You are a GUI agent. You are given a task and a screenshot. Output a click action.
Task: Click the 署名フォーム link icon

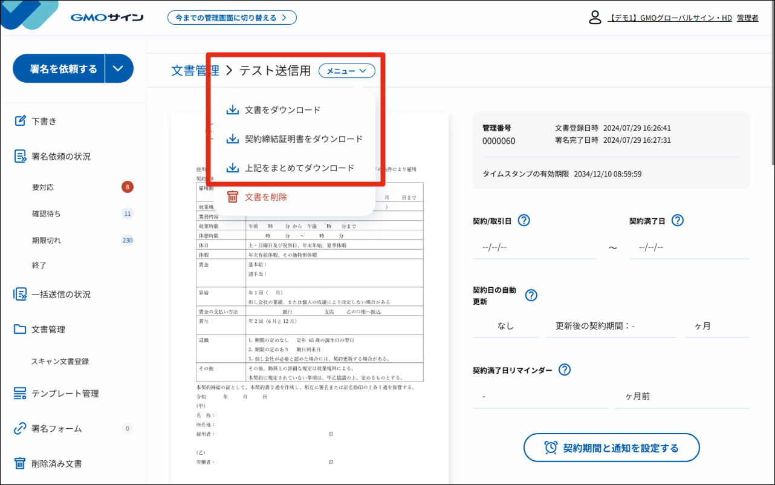[20, 429]
